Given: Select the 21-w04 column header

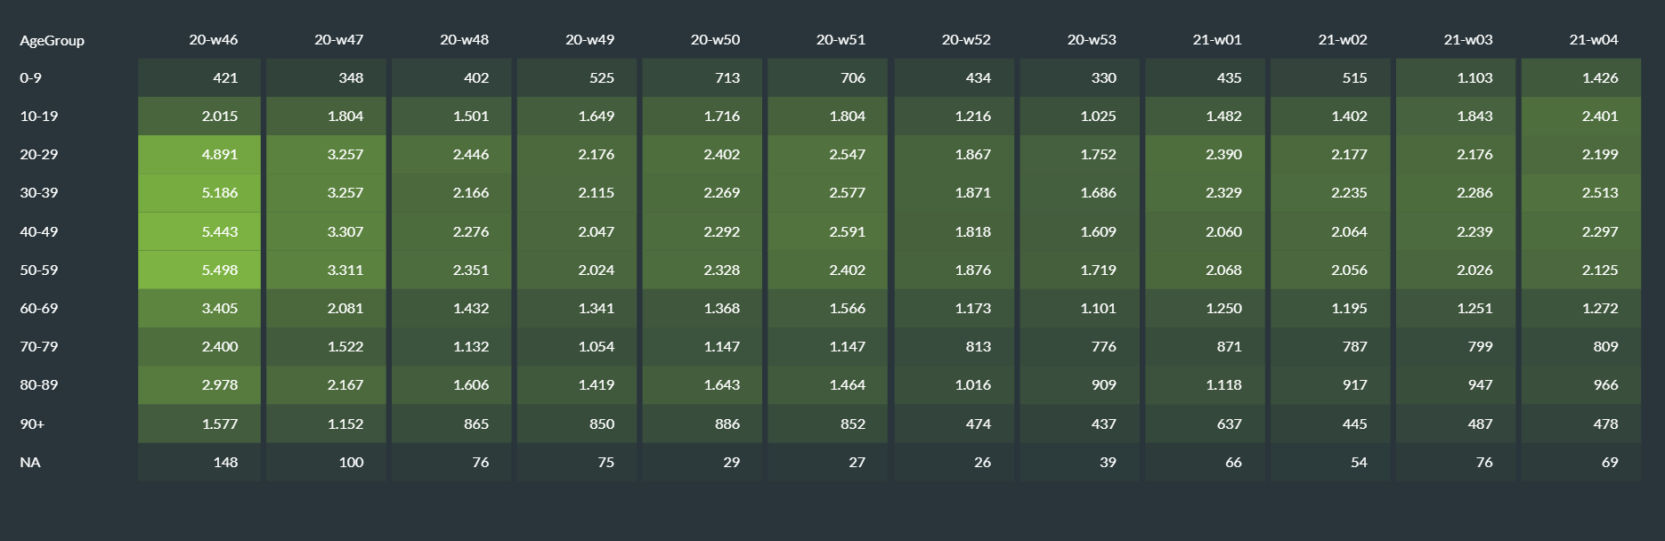Looking at the screenshot, I should coord(1593,40).
